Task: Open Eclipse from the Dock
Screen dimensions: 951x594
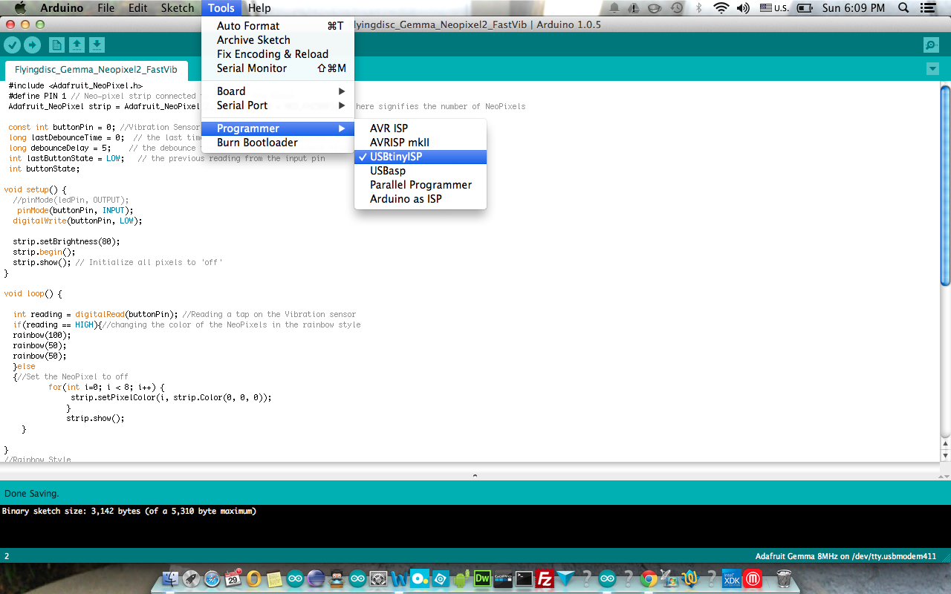Action: pos(316,578)
